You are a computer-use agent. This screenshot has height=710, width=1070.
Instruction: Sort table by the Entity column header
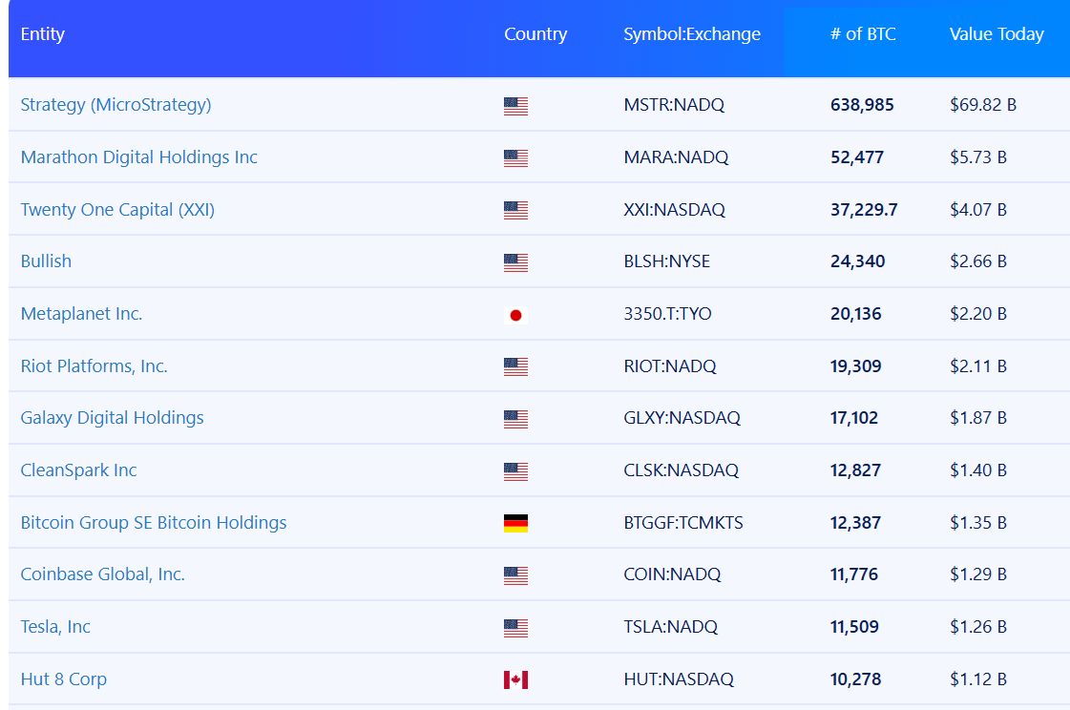pyautogui.click(x=43, y=34)
